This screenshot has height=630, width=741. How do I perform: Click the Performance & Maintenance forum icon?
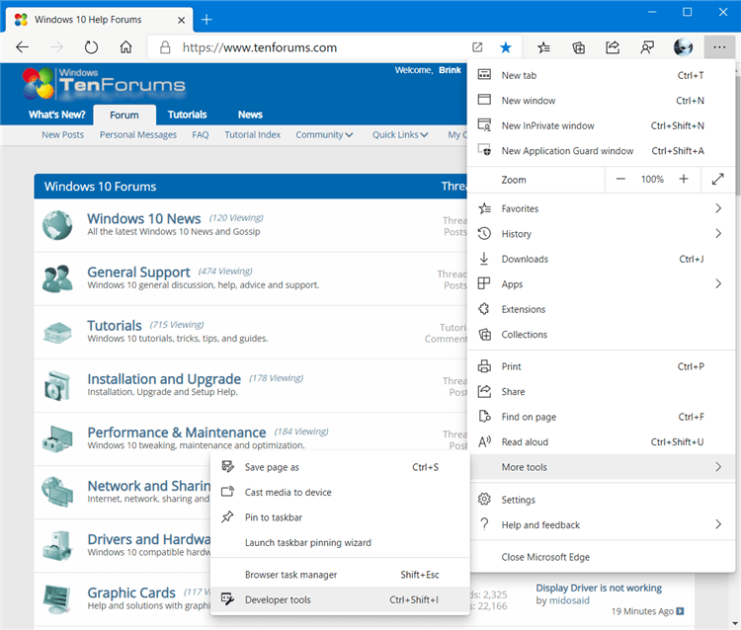click(x=57, y=438)
